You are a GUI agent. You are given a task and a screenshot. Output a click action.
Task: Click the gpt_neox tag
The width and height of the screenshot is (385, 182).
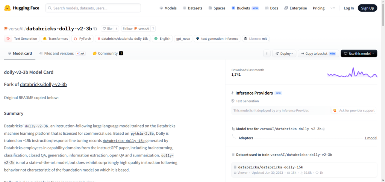click(x=183, y=39)
